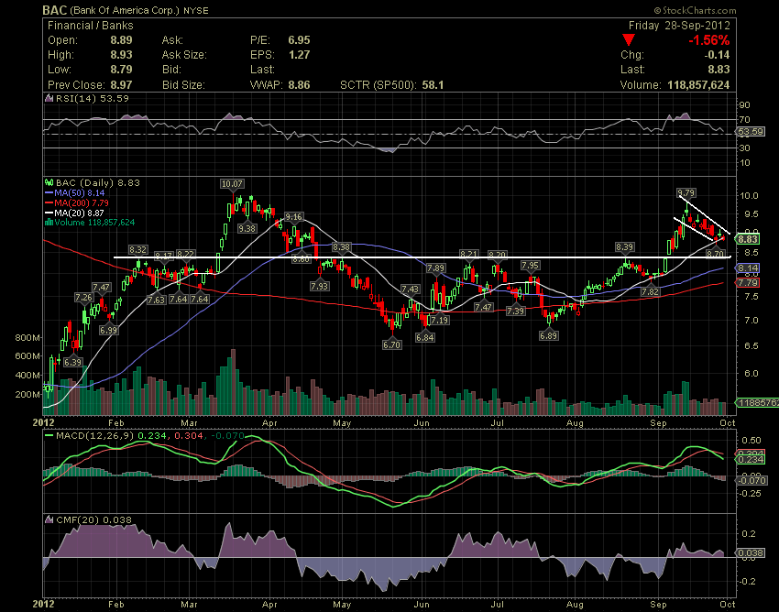The width and height of the screenshot is (779, 612).
Task: Click the Bid Size label
Action: pos(183,85)
